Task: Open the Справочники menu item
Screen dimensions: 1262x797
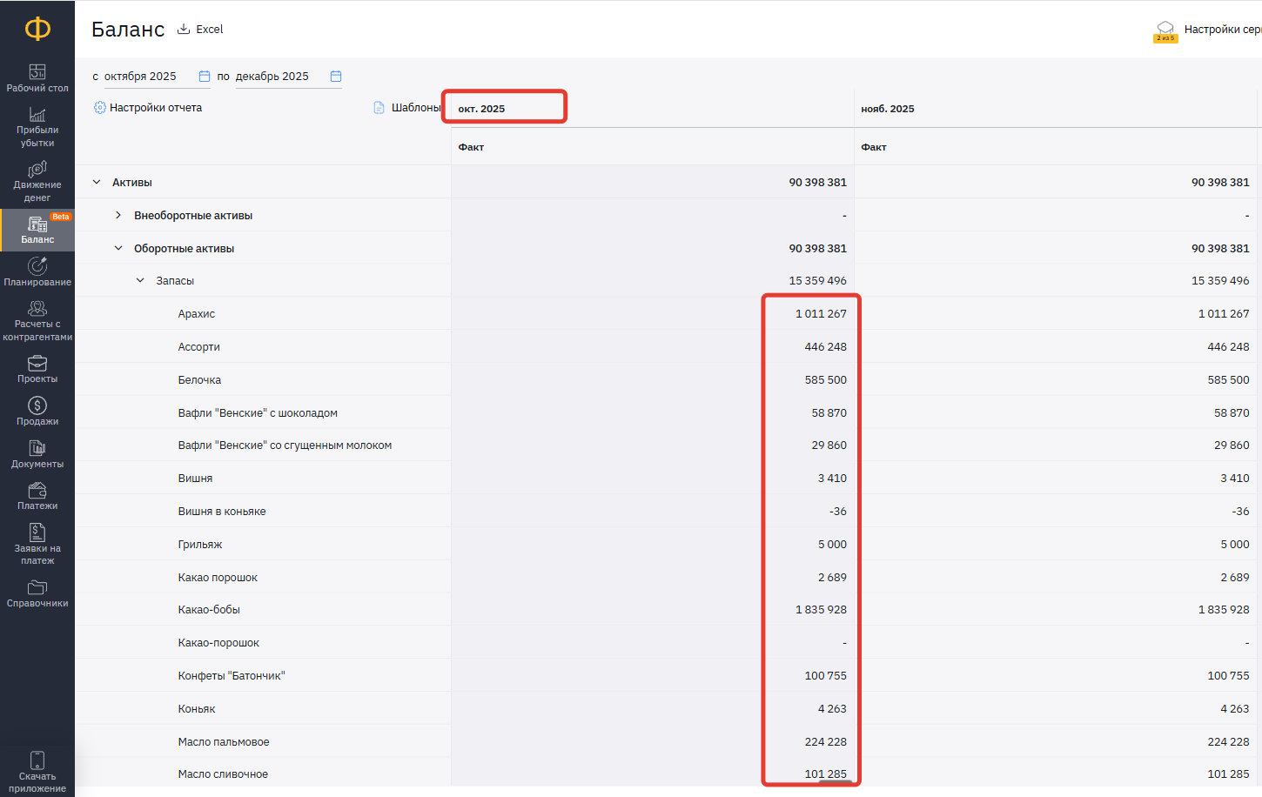Action: [37, 593]
